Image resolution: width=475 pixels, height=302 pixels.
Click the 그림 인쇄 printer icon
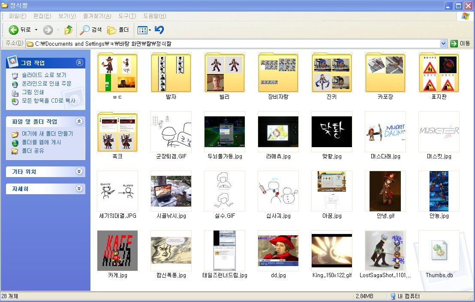tap(15, 92)
